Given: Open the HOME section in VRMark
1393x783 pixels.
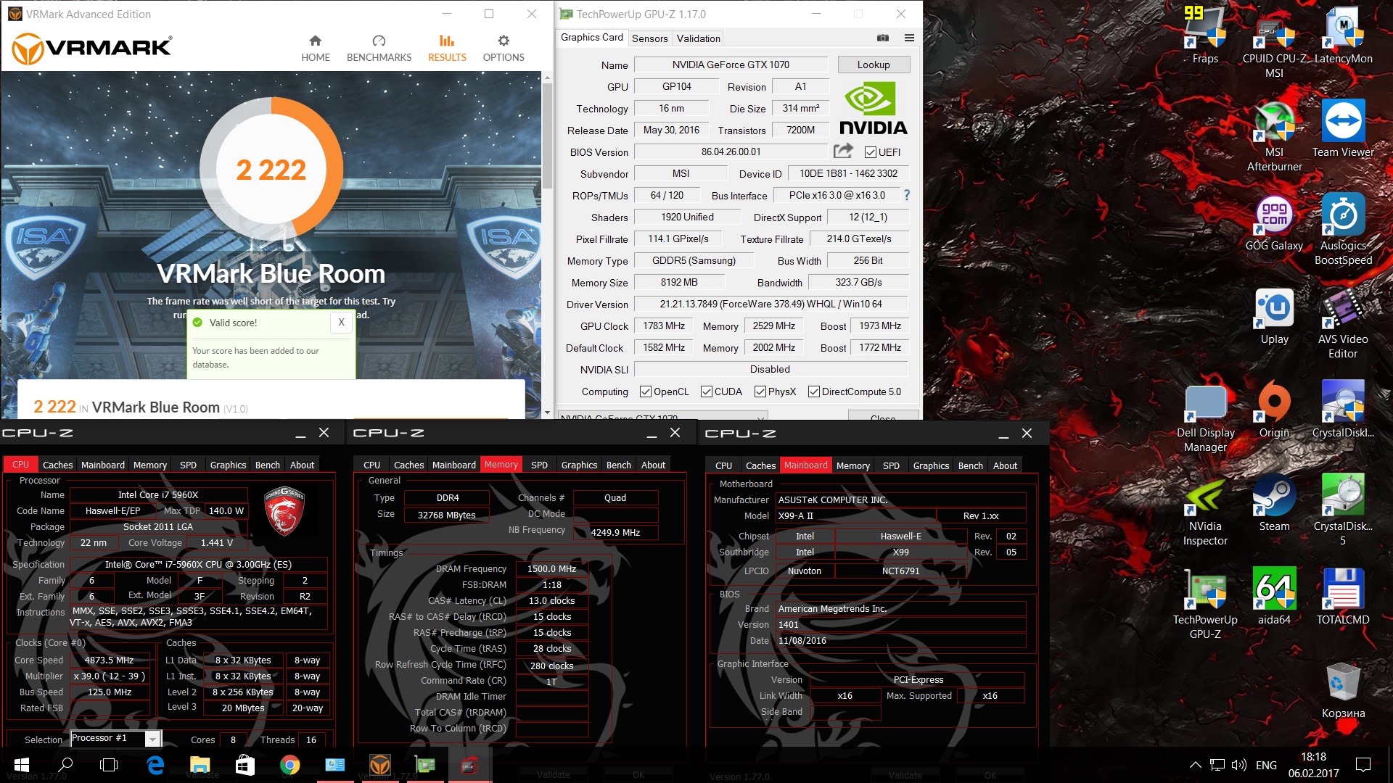Looking at the screenshot, I should [315, 49].
